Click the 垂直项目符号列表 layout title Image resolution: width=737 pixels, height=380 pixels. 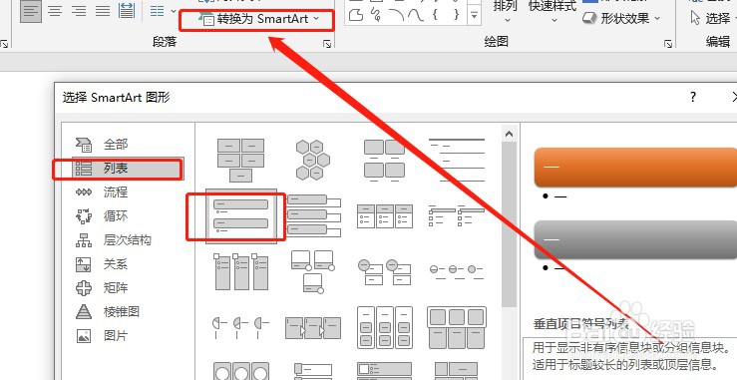[x=581, y=324]
